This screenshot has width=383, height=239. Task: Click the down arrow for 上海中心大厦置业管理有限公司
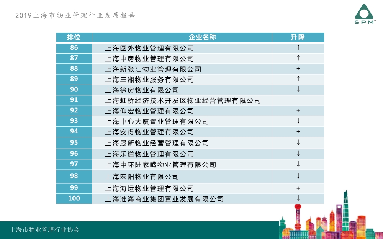(x=298, y=121)
